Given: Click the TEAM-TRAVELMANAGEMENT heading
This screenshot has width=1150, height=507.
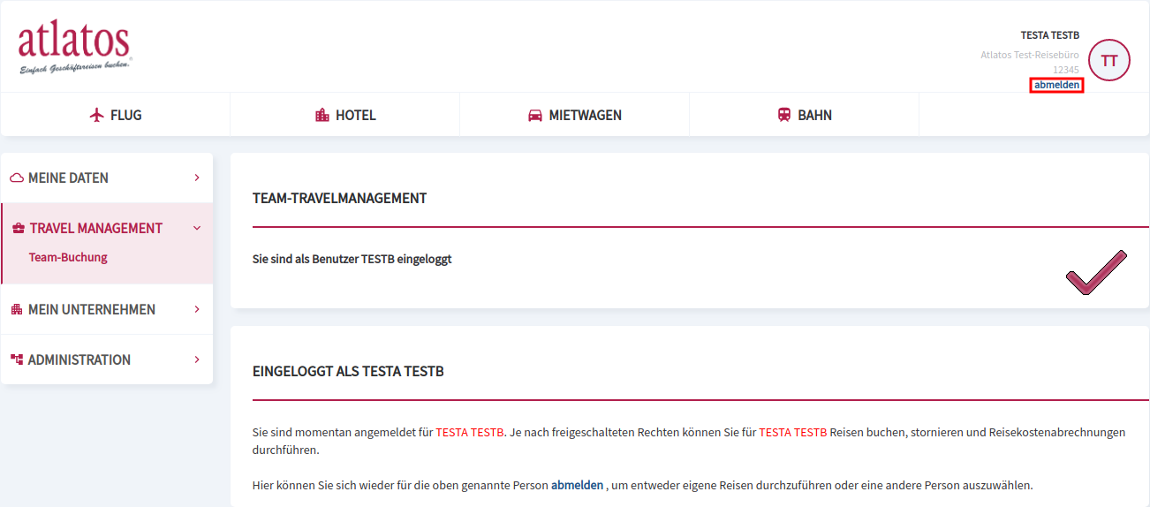Looking at the screenshot, I should click(339, 199).
